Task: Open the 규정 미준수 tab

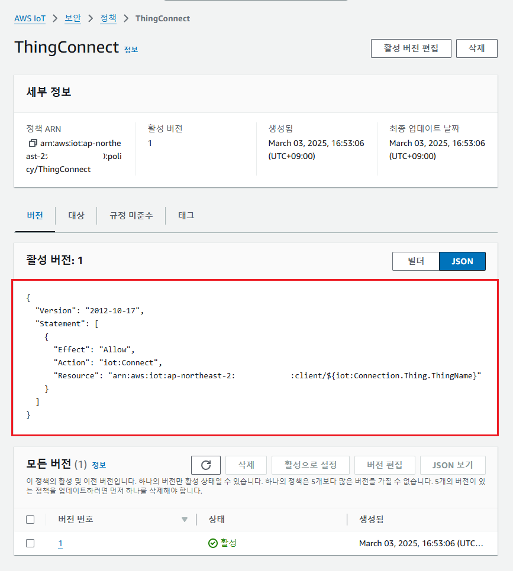Action: click(131, 216)
